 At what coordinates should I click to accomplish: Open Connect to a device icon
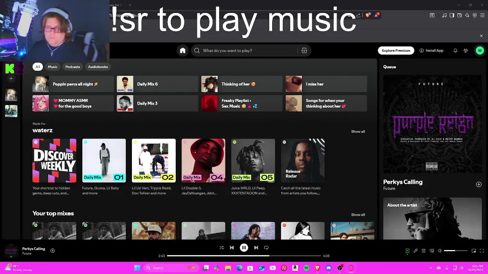click(x=432, y=251)
